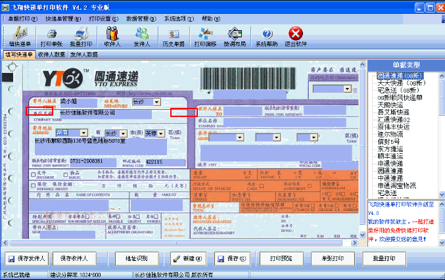Click the 单据类型 list scroll-down arrow
This screenshot has width=445, height=280.
[x=442, y=195]
